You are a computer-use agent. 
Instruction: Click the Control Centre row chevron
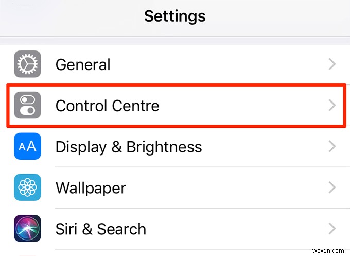coord(332,106)
